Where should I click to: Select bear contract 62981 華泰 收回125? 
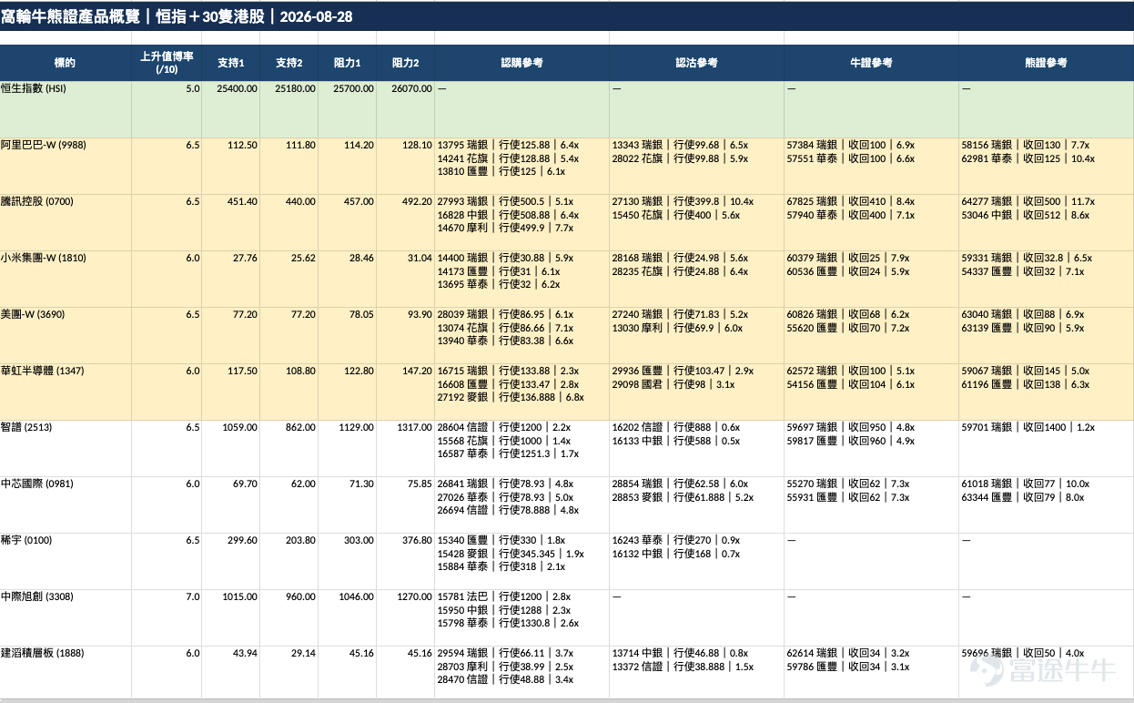1028,158
